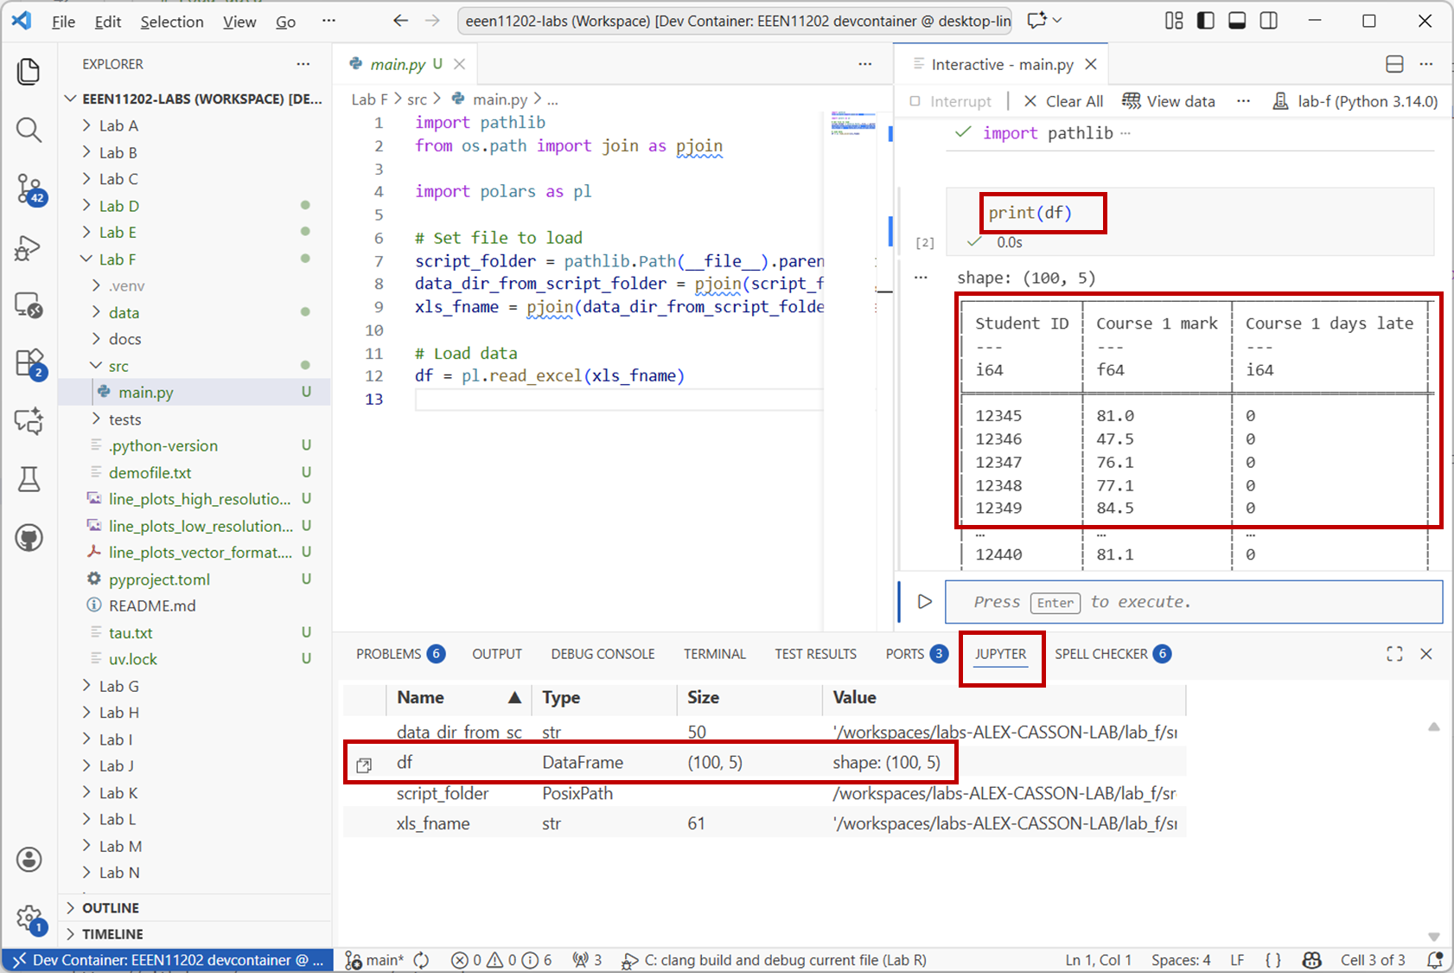Toggle secondary side bar layout button

[x=1269, y=21]
